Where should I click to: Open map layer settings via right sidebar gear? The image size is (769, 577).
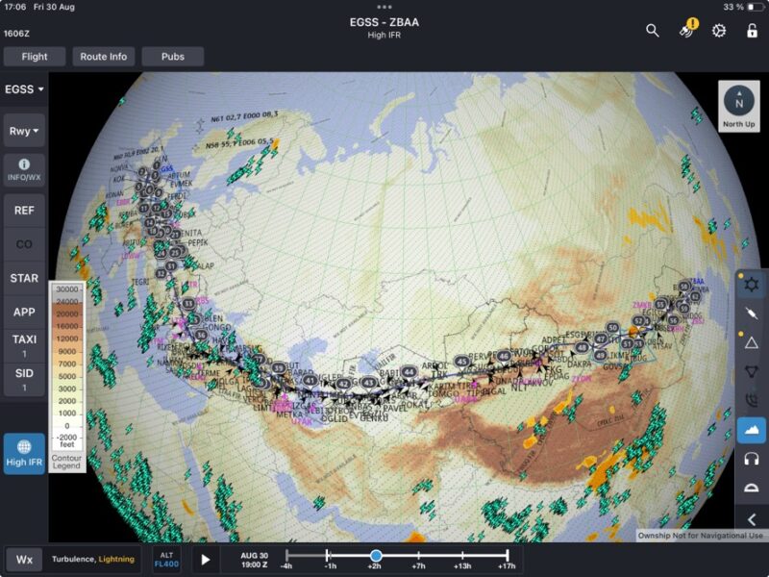(751, 282)
